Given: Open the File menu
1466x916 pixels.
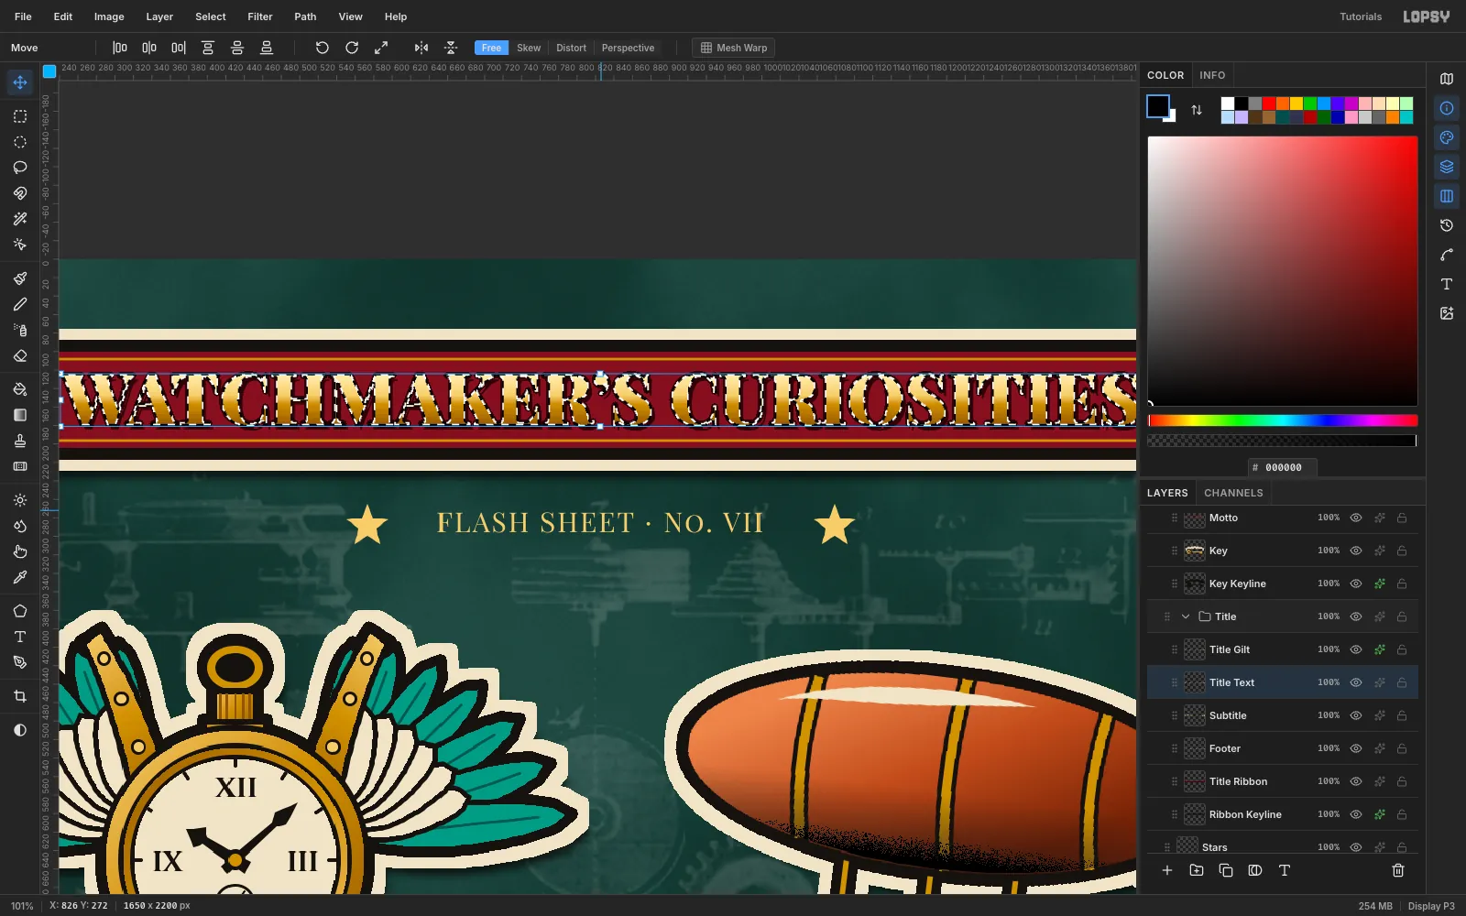Looking at the screenshot, I should [23, 16].
